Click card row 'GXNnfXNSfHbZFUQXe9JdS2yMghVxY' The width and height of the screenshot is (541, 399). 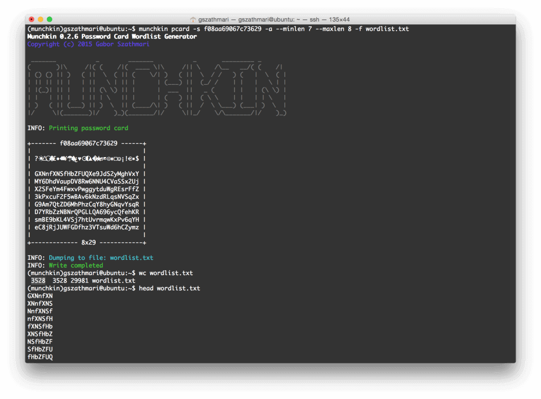point(87,174)
